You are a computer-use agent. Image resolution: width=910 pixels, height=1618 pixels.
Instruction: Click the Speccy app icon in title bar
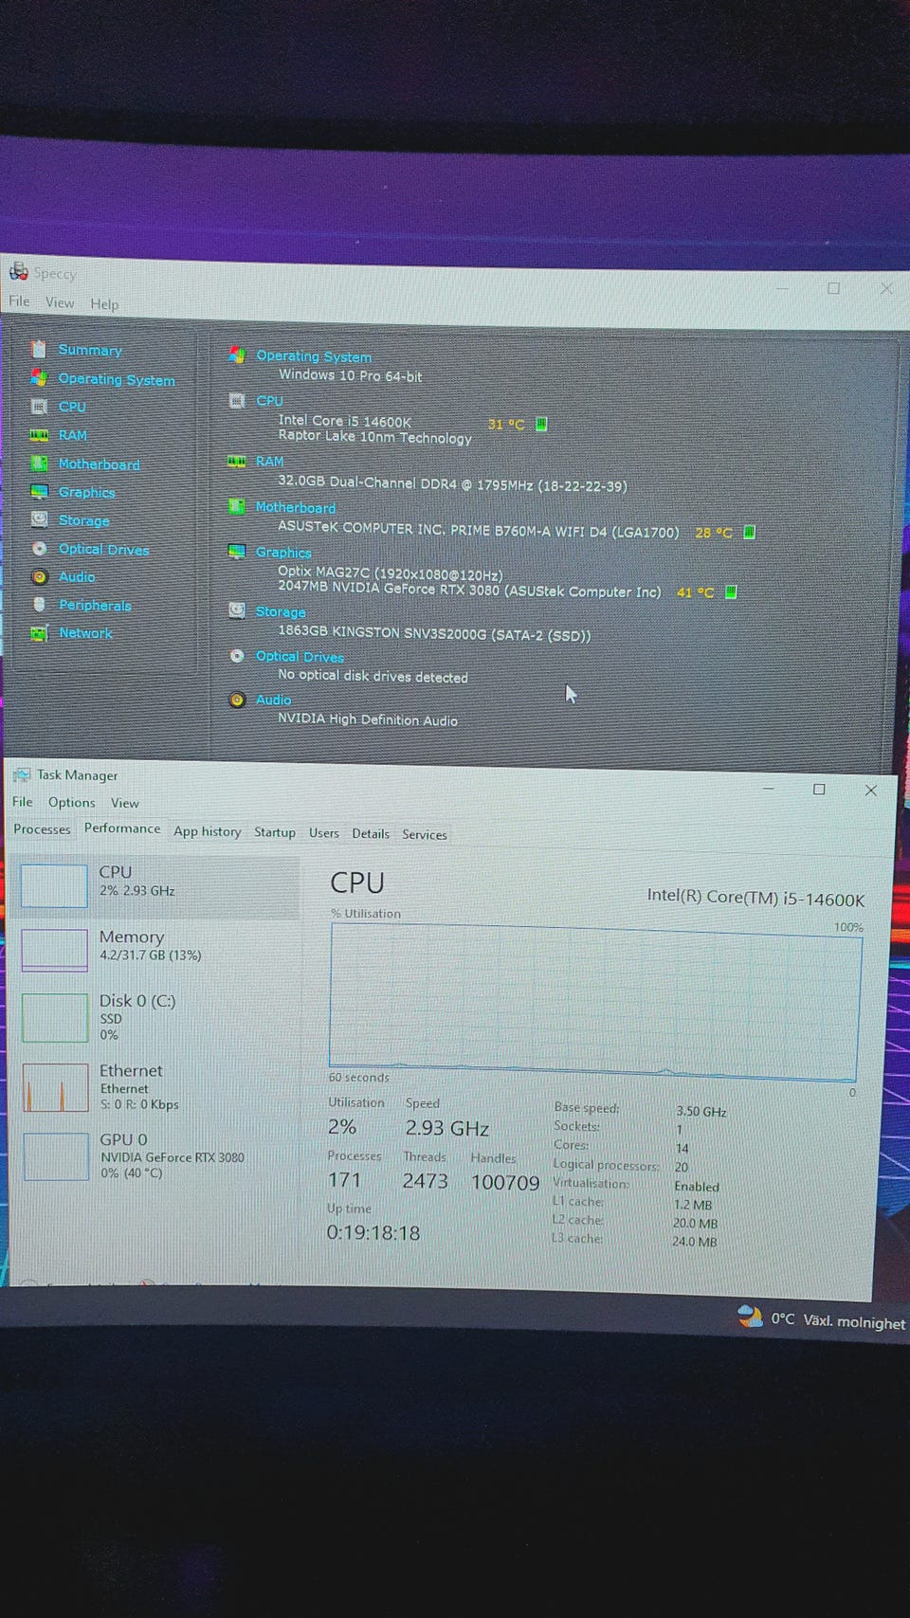click(18, 271)
